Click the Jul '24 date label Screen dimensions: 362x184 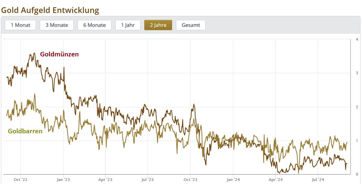click(318, 179)
